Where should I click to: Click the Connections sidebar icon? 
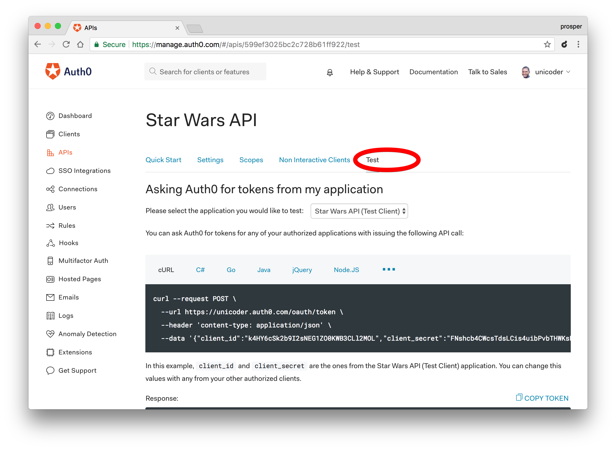50,189
